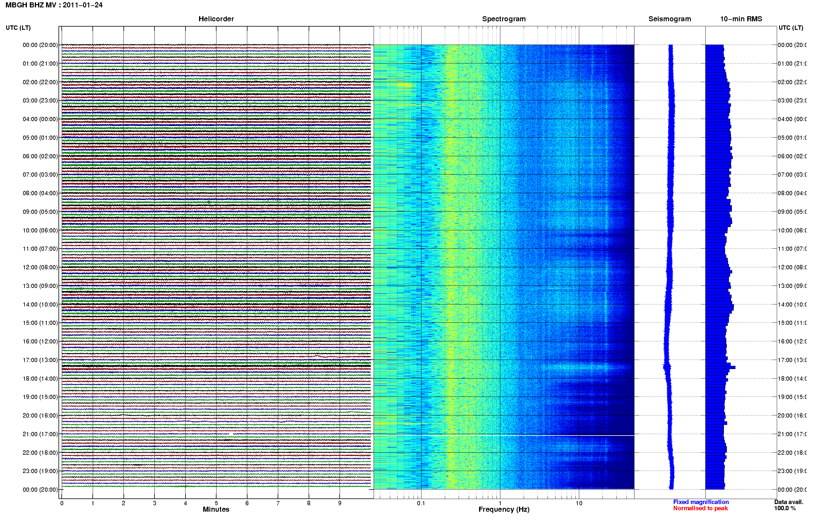The height and width of the screenshot is (525, 840).
Task: Click the left '14:00 (10:00)' time label
Action: tap(40, 304)
